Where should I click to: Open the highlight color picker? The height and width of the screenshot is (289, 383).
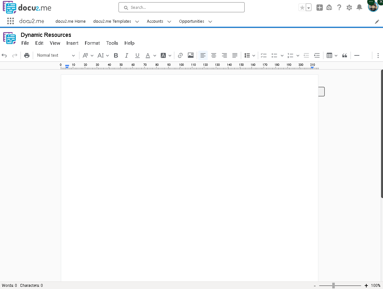pyautogui.click(x=166, y=55)
